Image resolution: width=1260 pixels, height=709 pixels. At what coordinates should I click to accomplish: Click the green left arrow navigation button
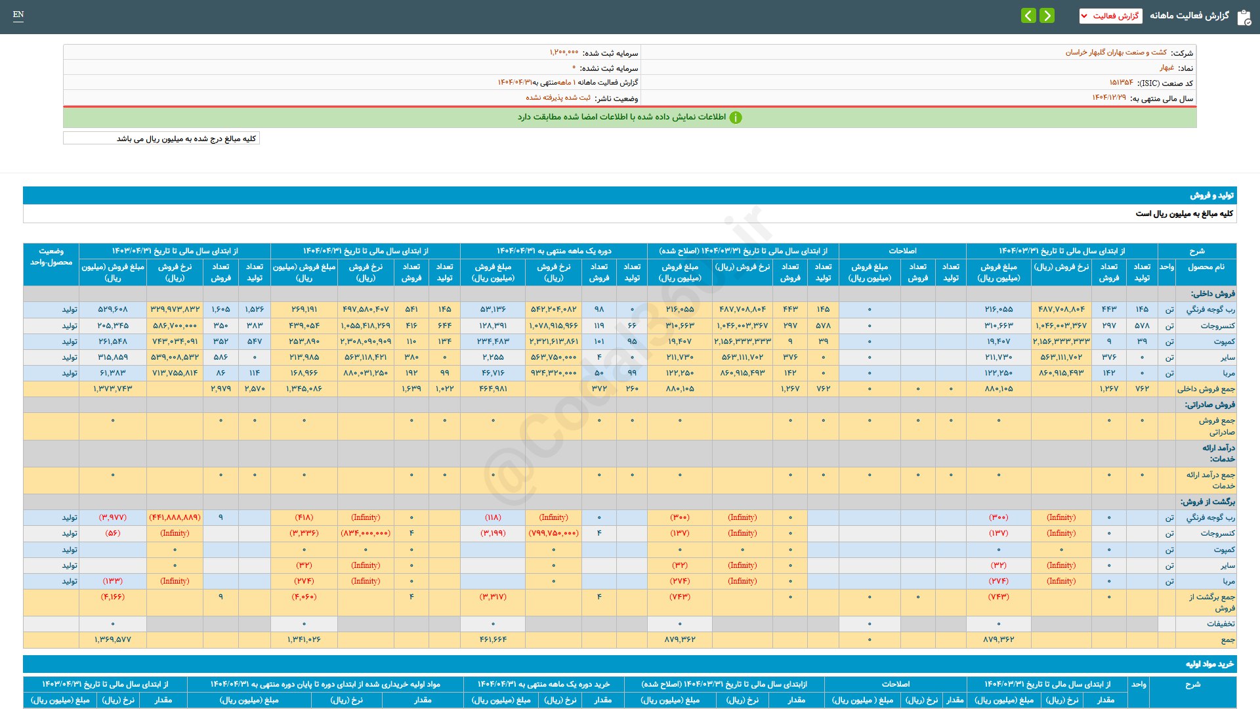tap(1028, 16)
